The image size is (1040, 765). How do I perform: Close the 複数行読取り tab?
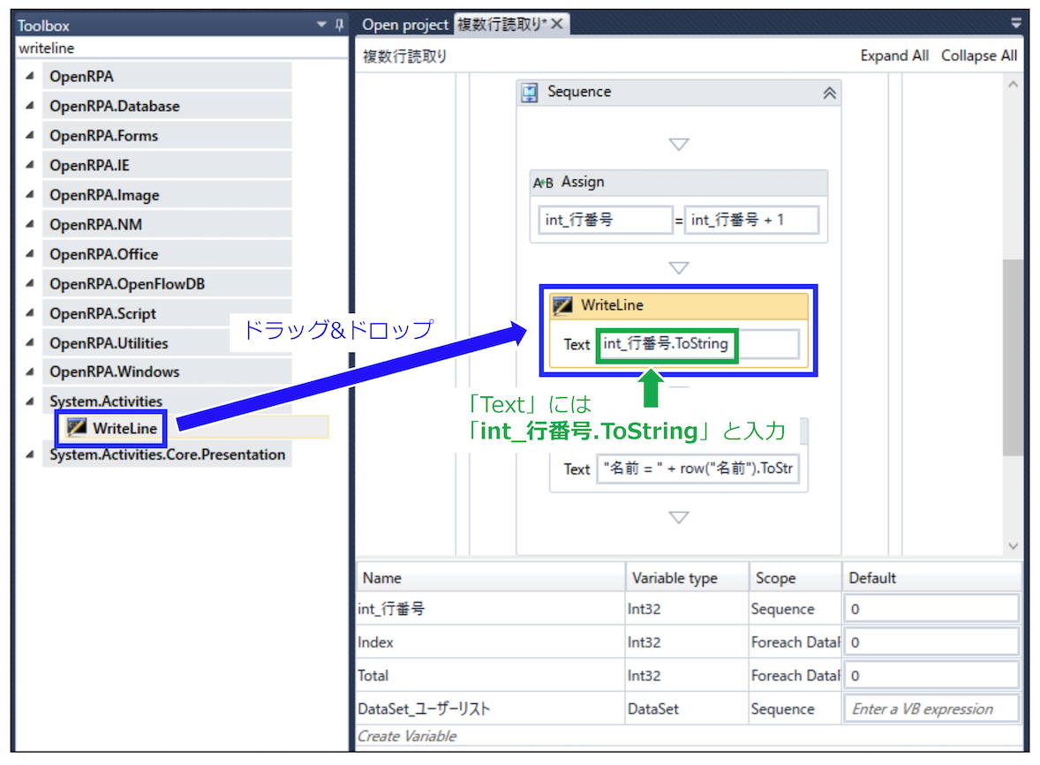point(557,25)
